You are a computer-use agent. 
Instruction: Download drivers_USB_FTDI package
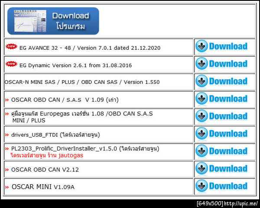(x=221, y=134)
